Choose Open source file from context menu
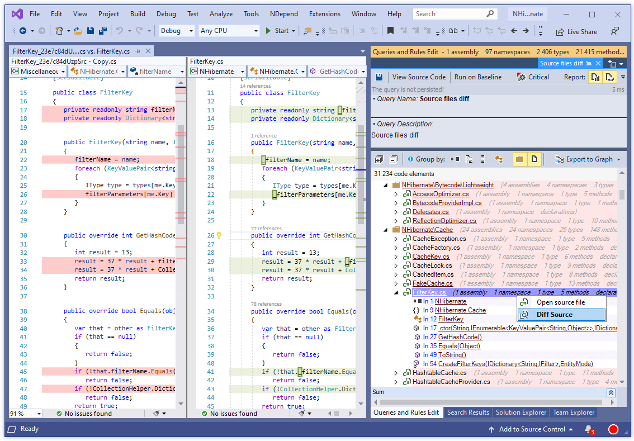 pos(562,302)
